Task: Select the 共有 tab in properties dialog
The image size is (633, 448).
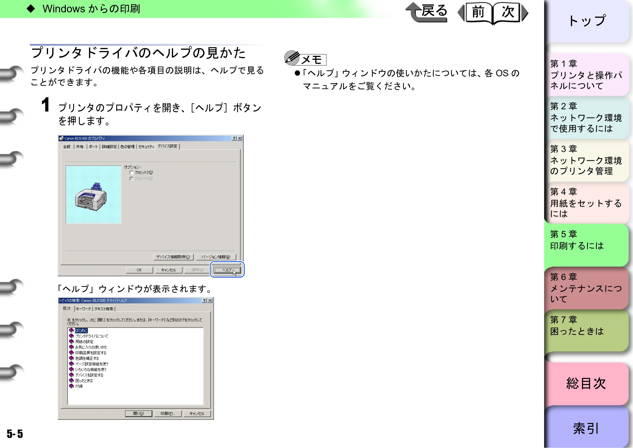Action: (x=80, y=147)
